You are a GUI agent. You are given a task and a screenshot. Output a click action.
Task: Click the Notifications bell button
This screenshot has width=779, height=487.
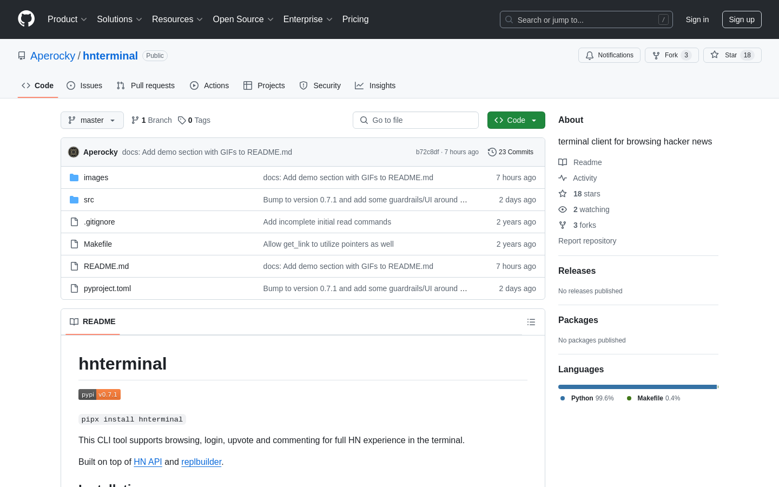609,55
